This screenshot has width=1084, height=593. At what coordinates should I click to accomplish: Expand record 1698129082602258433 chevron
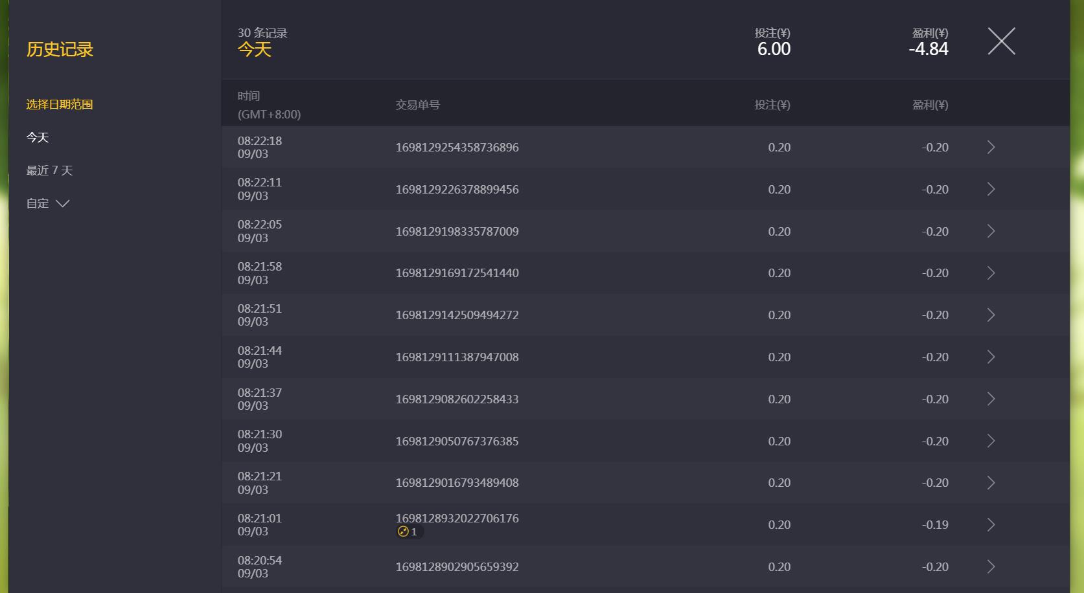[991, 399]
